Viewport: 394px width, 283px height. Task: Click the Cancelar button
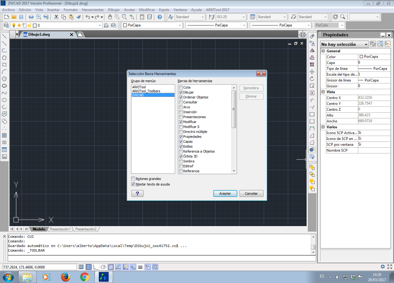[x=251, y=193]
